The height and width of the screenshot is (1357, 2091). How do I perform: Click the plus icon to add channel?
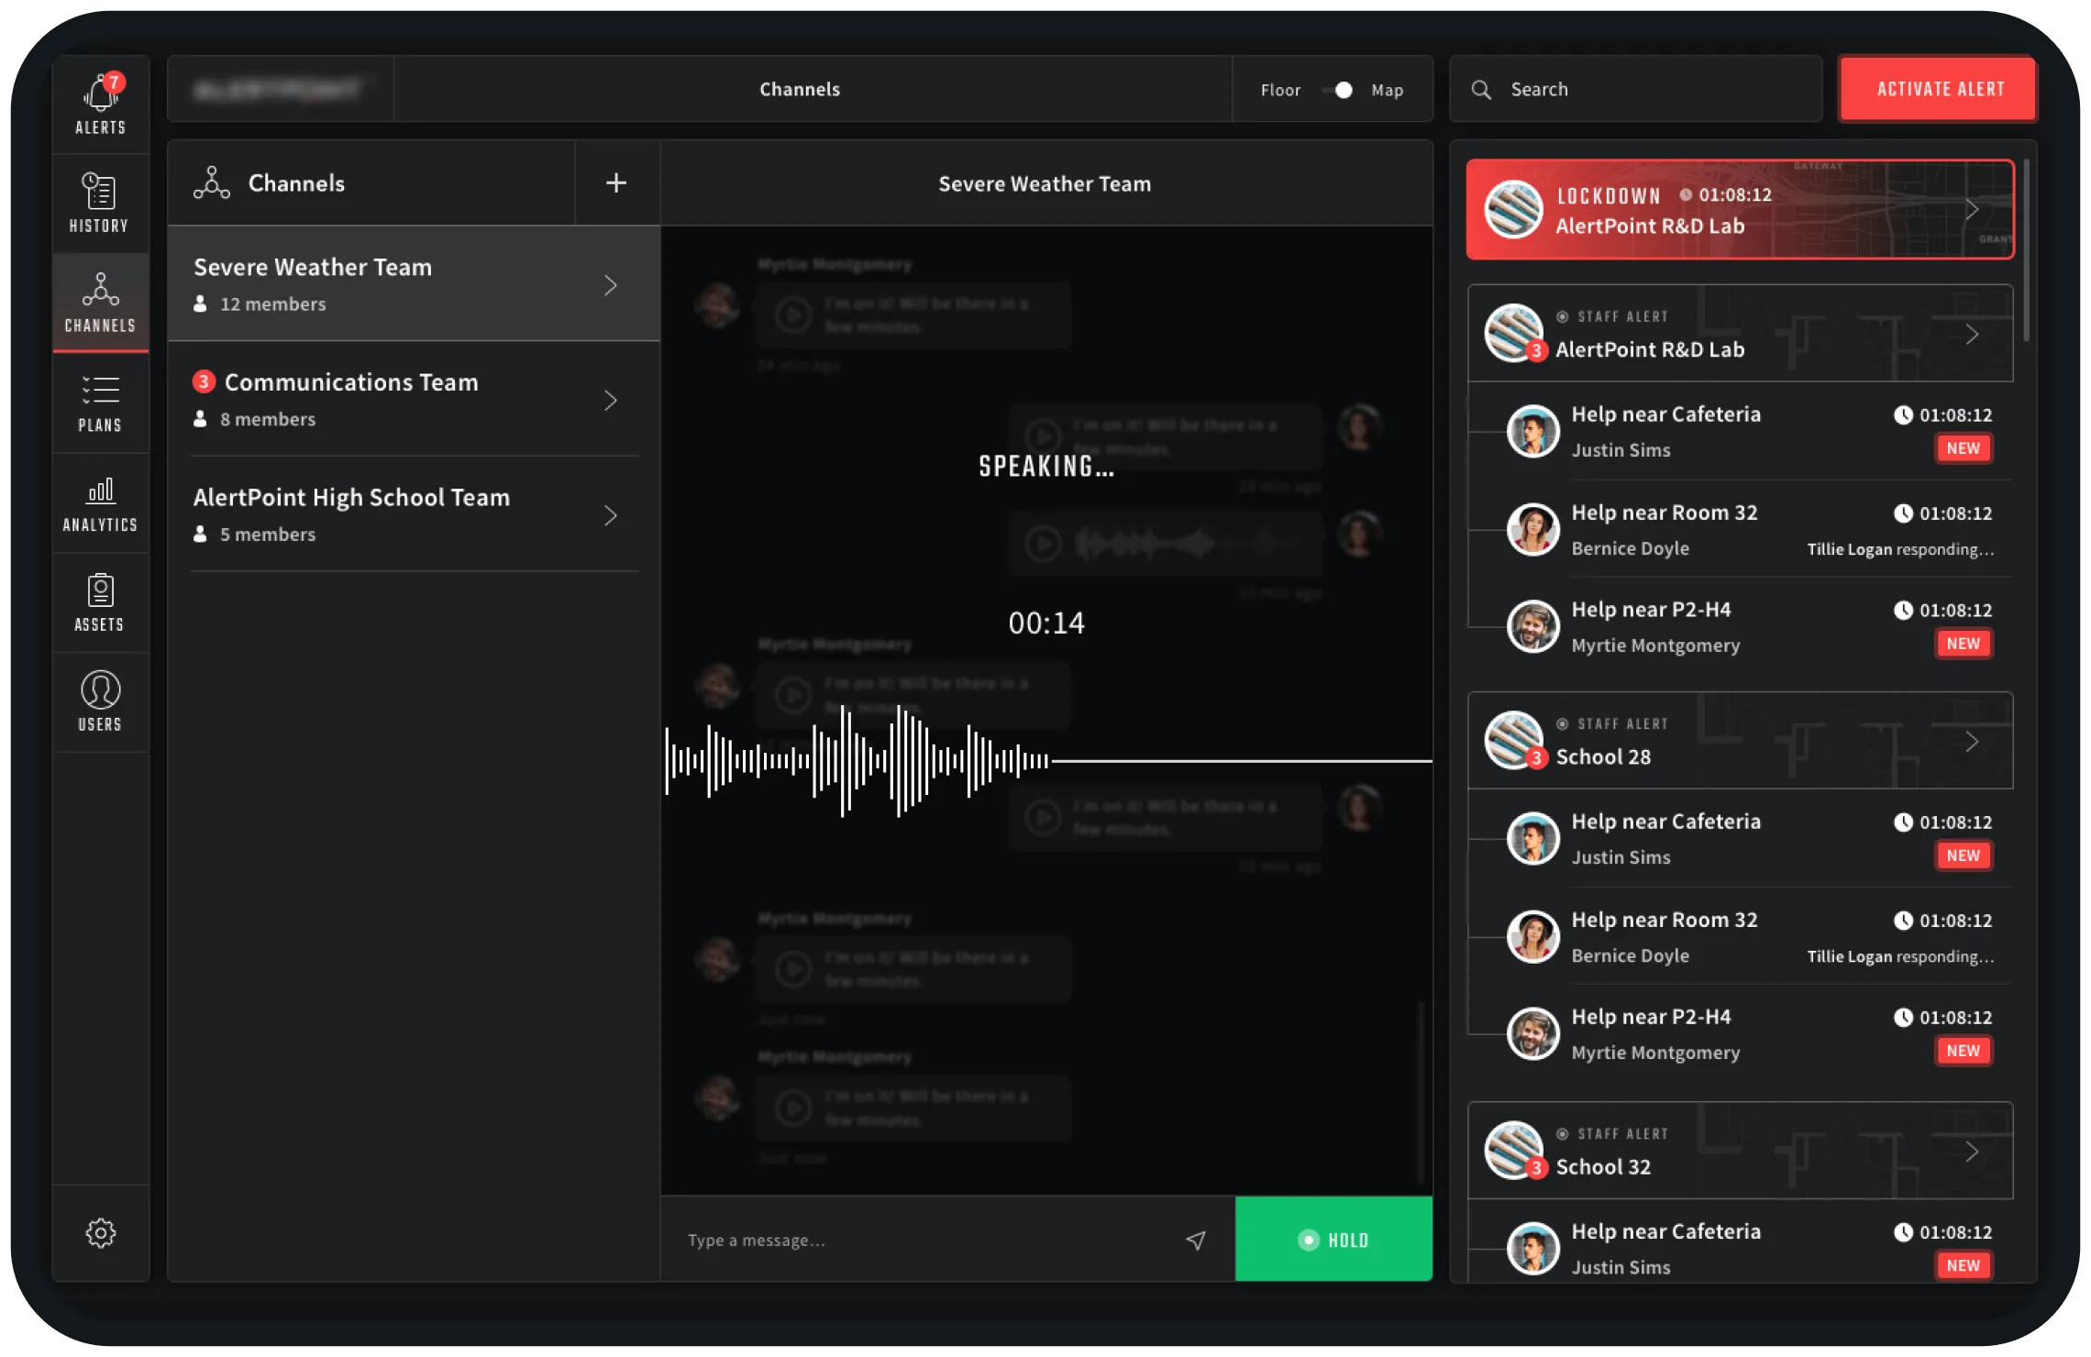tap(616, 182)
